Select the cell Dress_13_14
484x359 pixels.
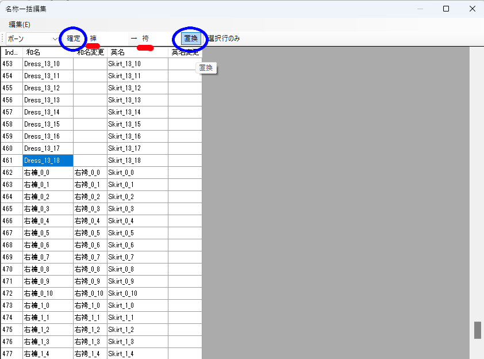[48, 112]
